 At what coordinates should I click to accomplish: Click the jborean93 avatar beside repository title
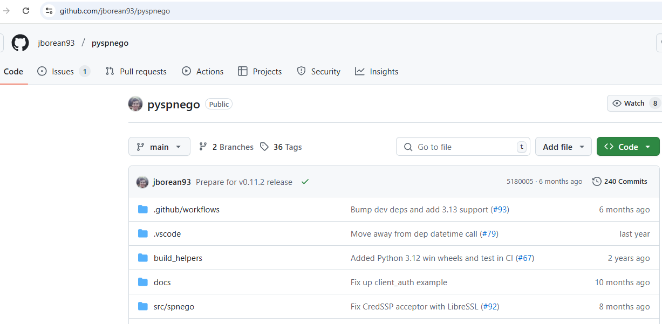(135, 104)
